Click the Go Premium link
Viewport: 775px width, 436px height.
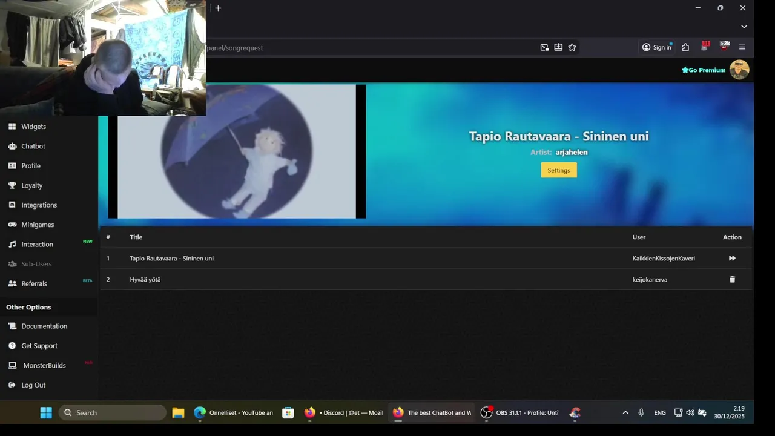704,70
